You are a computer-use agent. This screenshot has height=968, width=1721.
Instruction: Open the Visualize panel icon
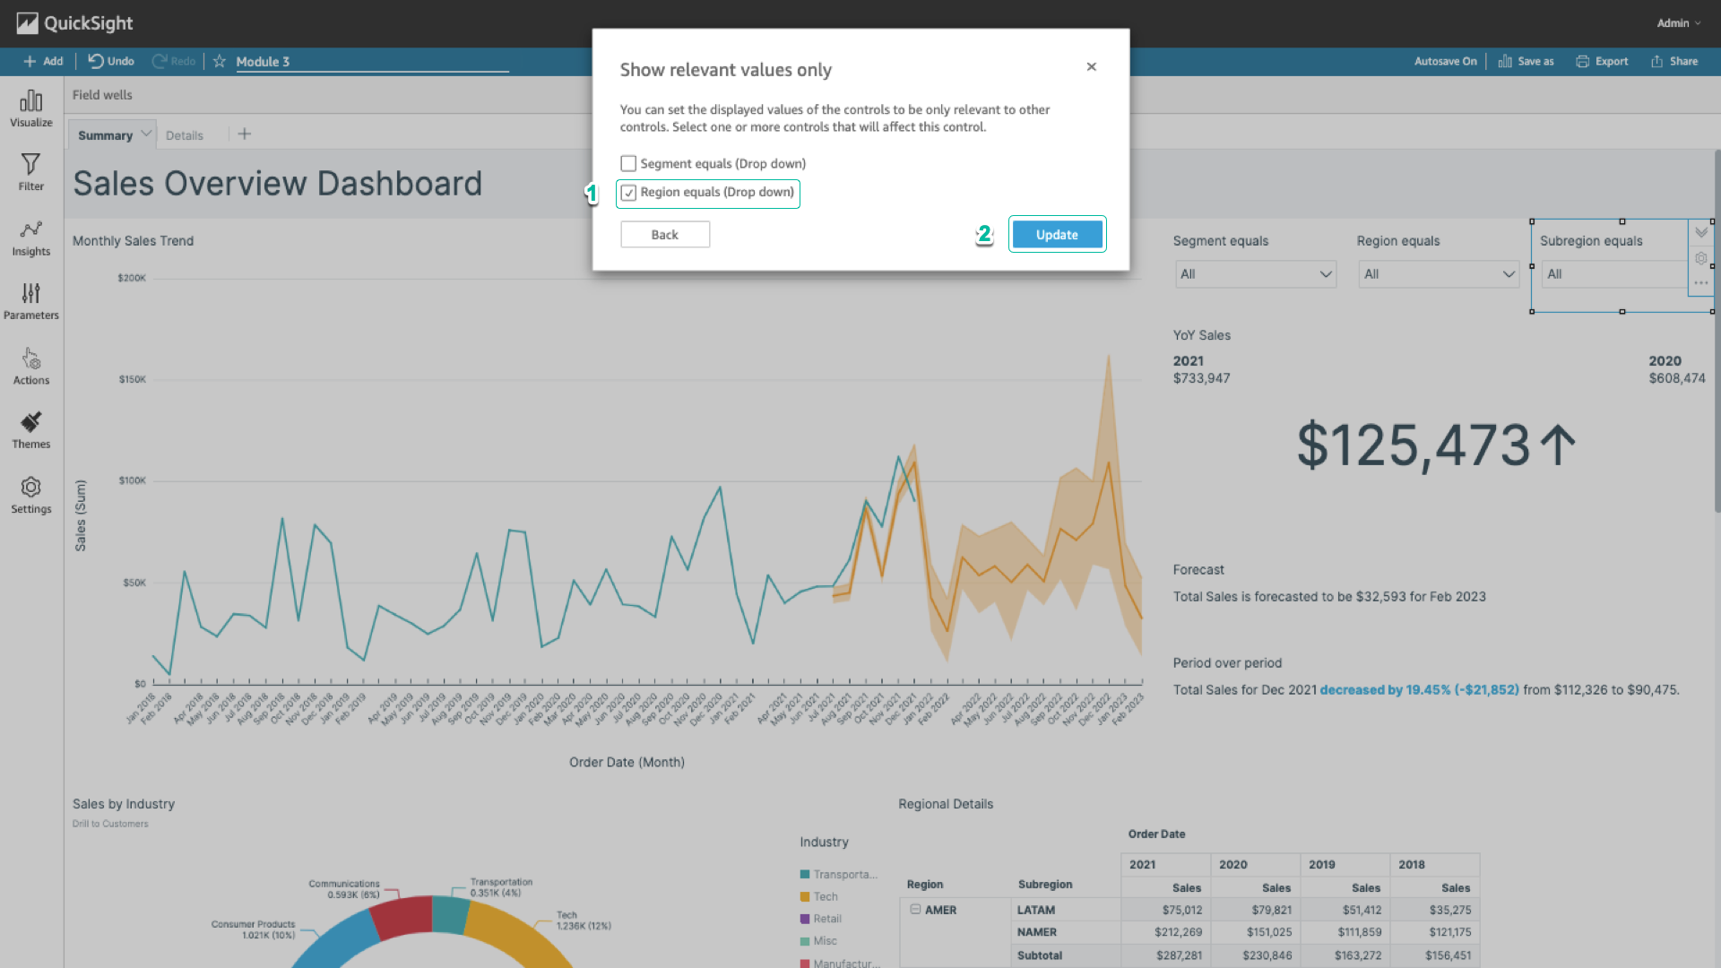pos(31,100)
